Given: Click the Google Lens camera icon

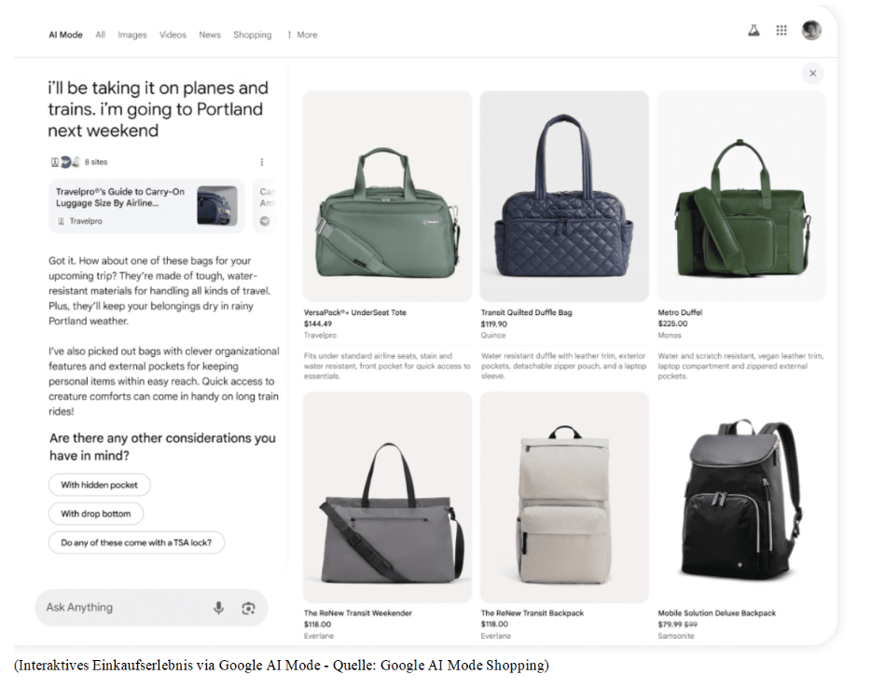Looking at the screenshot, I should [x=248, y=608].
